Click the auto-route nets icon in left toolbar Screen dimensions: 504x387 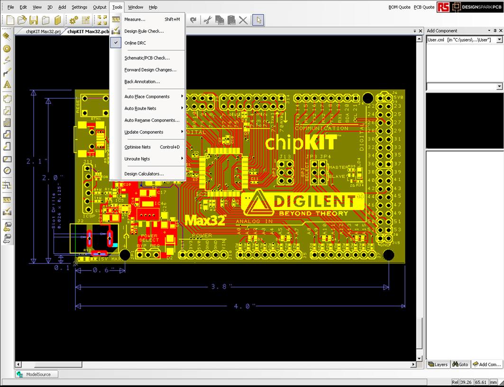7,185
